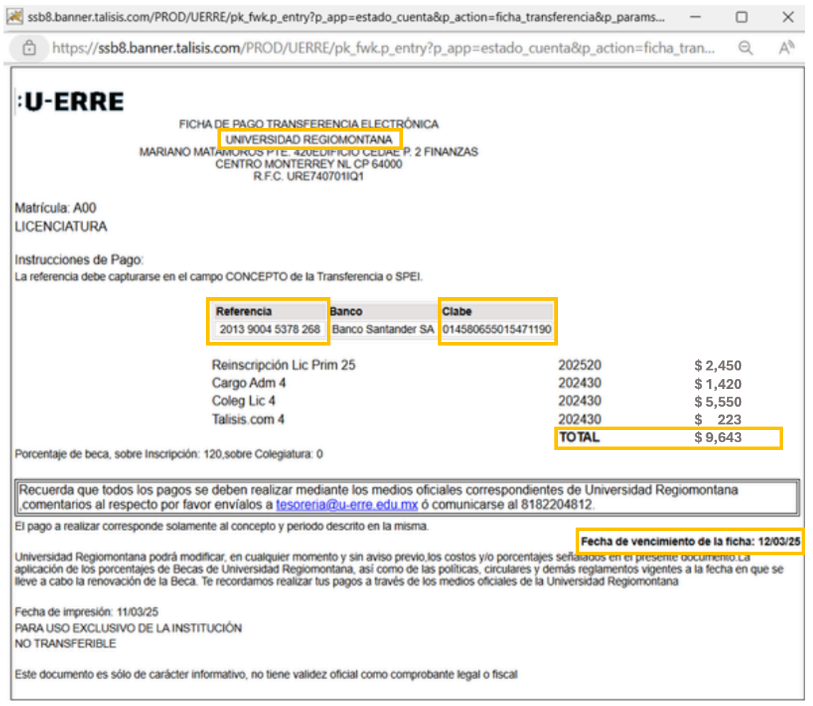This screenshot has width=813, height=706.
Task: Click the site information lock icon
Action: [x=29, y=48]
